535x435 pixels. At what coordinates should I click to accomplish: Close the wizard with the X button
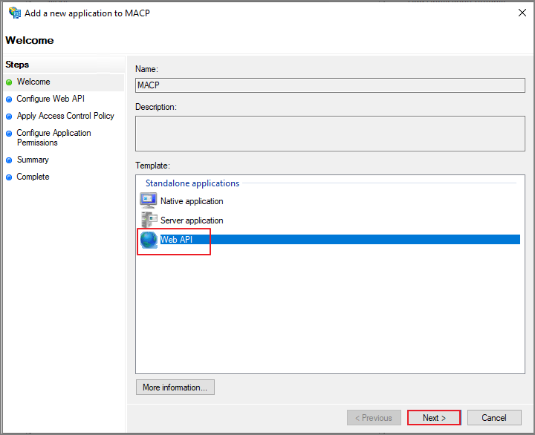coord(522,13)
